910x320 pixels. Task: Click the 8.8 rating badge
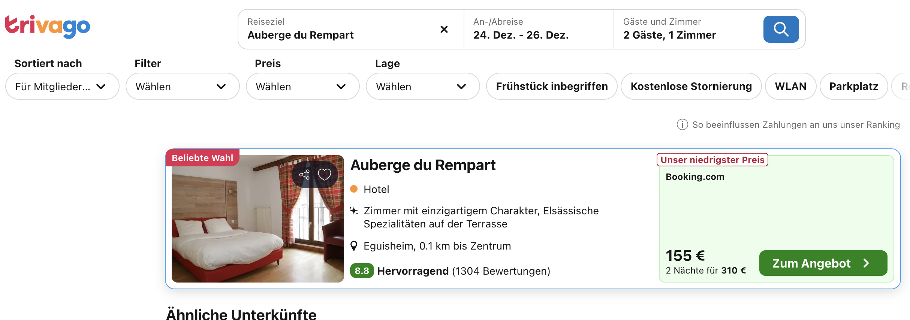(x=362, y=271)
